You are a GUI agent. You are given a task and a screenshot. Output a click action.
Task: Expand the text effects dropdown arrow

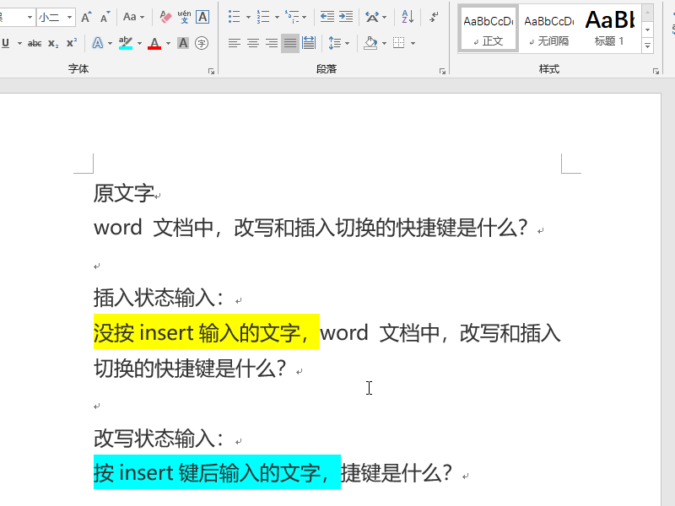pos(110,43)
